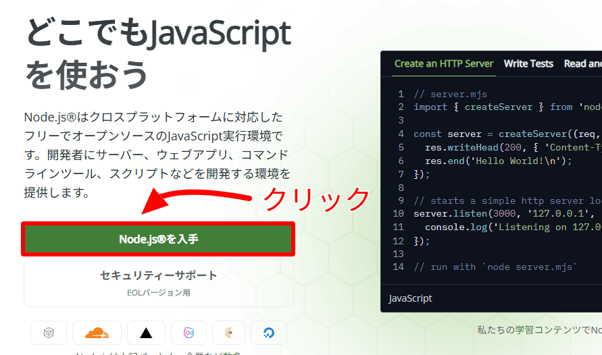
Task: Switch to the Write Tests tab
Action: 528,63
